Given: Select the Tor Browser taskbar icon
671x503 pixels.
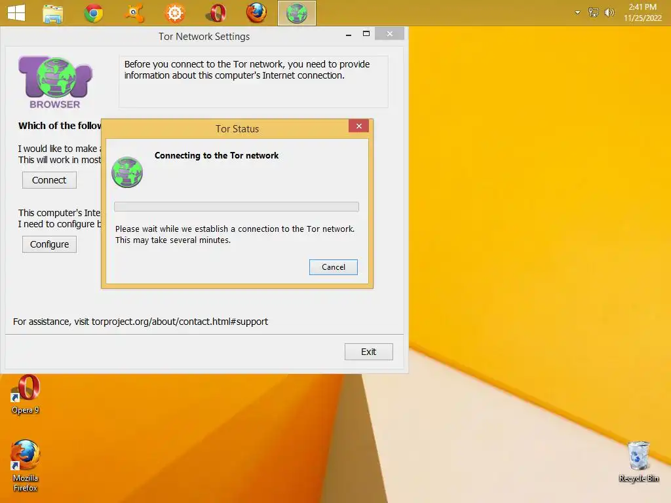Looking at the screenshot, I should click(x=297, y=13).
